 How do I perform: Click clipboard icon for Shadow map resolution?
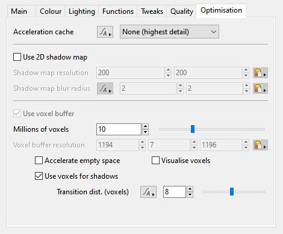260,73
